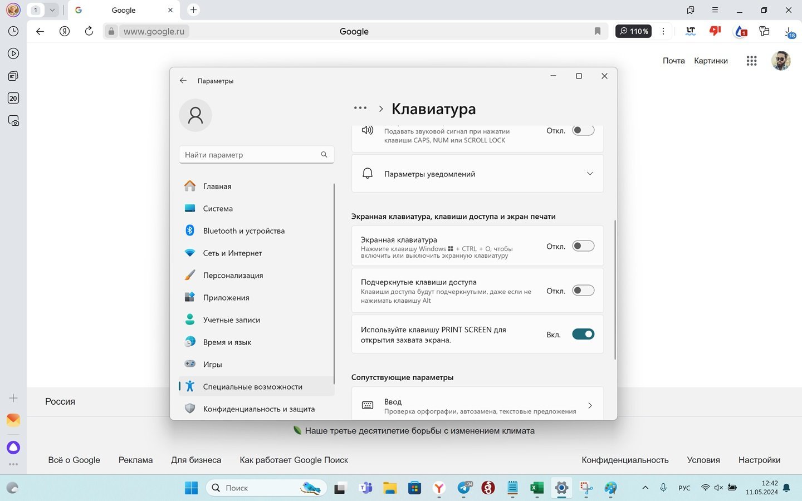Click the search magnifier in Settings
This screenshot has height=501, width=802.
click(x=324, y=155)
